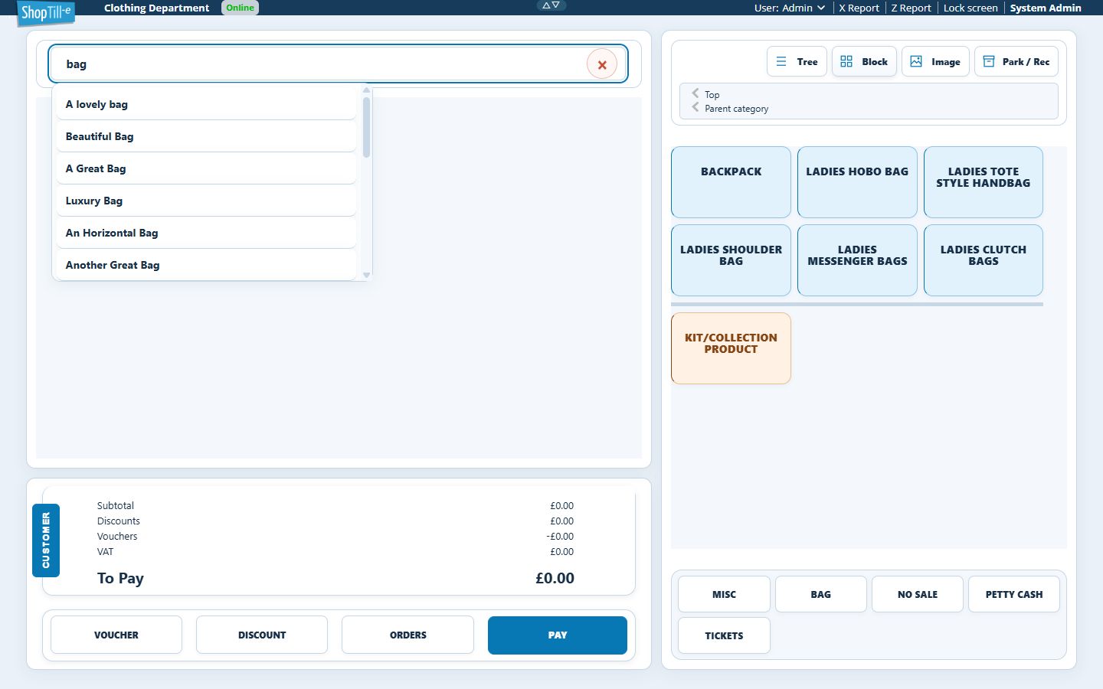Open Tickets
1103x689 pixels.
[x=724, y=635]
